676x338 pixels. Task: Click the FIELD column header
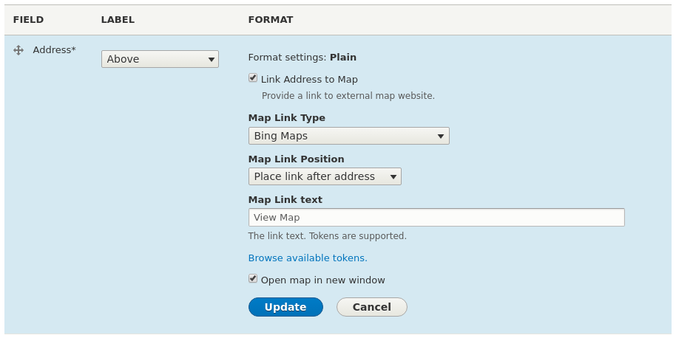point(28,20)
